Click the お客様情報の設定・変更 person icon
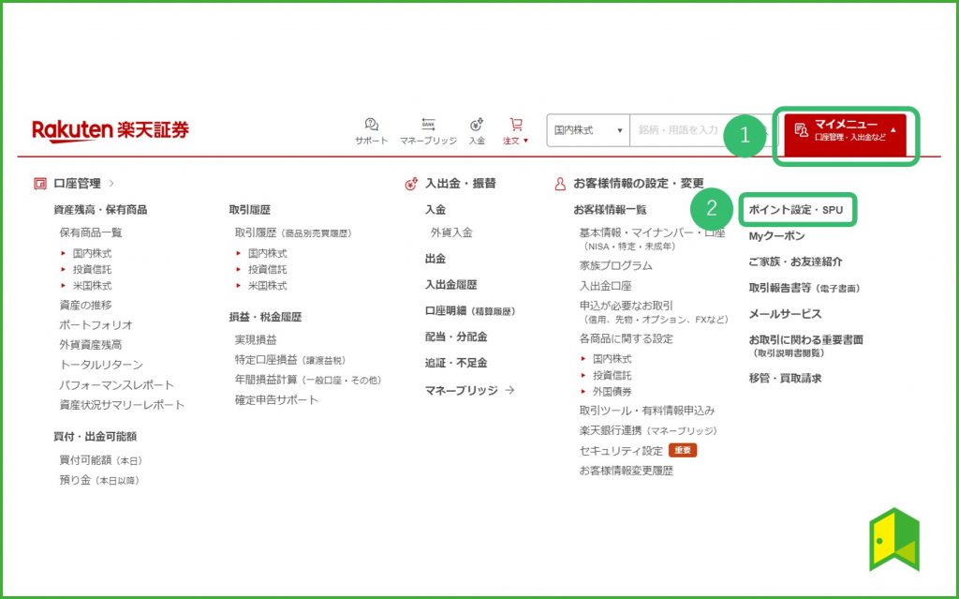 [560, 184]
